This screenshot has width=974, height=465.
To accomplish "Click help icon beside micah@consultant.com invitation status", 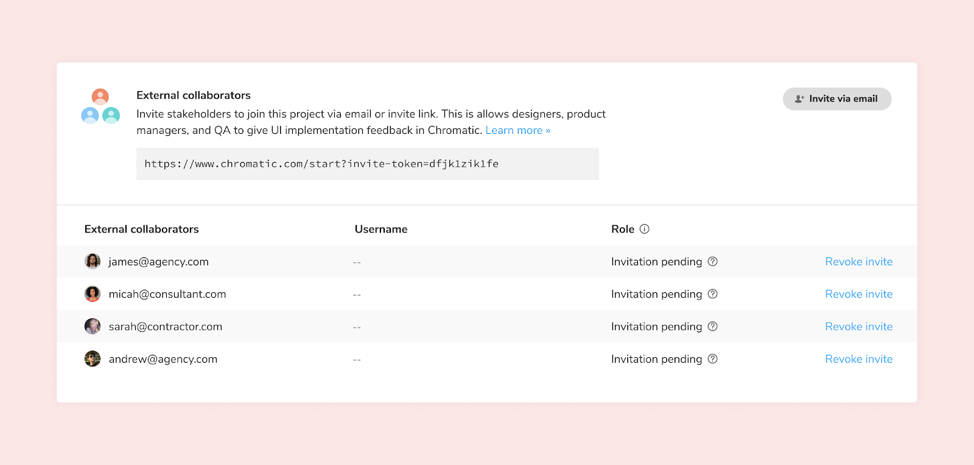I will pos(713,294).
